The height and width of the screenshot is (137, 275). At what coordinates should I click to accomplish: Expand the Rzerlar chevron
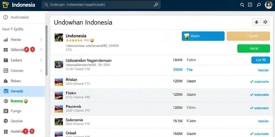41,40
